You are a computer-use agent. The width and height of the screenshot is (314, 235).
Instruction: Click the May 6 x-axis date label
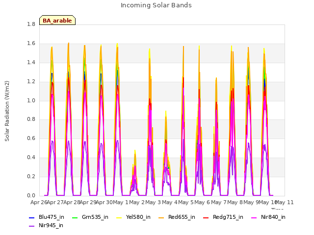203,203
